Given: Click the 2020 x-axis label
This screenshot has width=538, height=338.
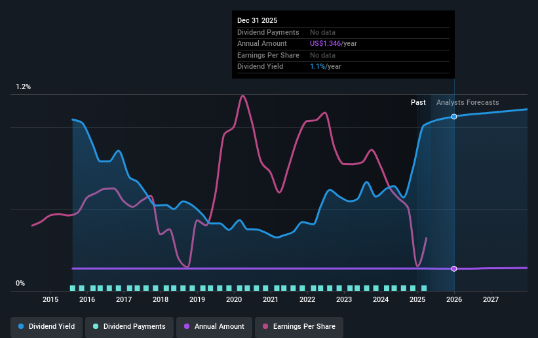Looking at the screenshot, I should click(x=234, y=299).
